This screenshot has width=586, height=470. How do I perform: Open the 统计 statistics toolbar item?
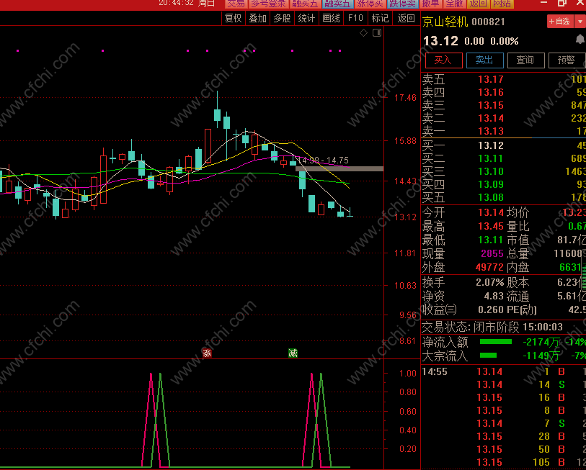coord(306,18)
